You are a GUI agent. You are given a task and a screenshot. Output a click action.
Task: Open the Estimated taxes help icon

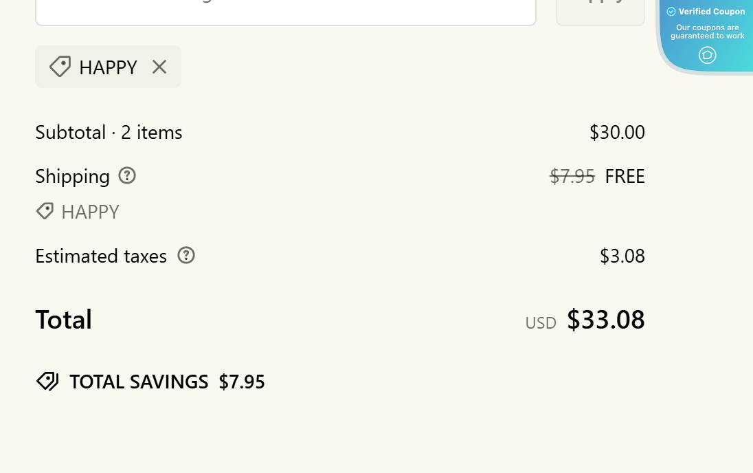tap(186, 255)
